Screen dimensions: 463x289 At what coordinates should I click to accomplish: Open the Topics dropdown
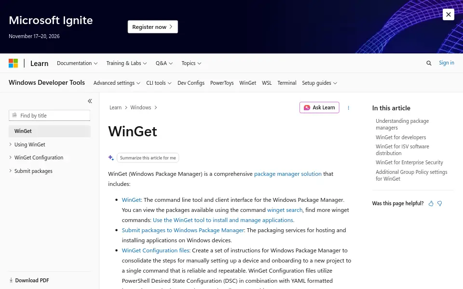point(191,63)
